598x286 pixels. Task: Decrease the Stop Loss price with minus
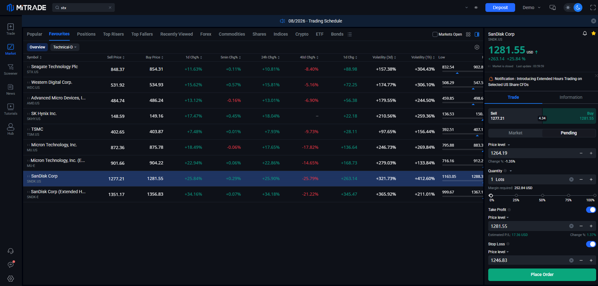click(x=581, y=260)
